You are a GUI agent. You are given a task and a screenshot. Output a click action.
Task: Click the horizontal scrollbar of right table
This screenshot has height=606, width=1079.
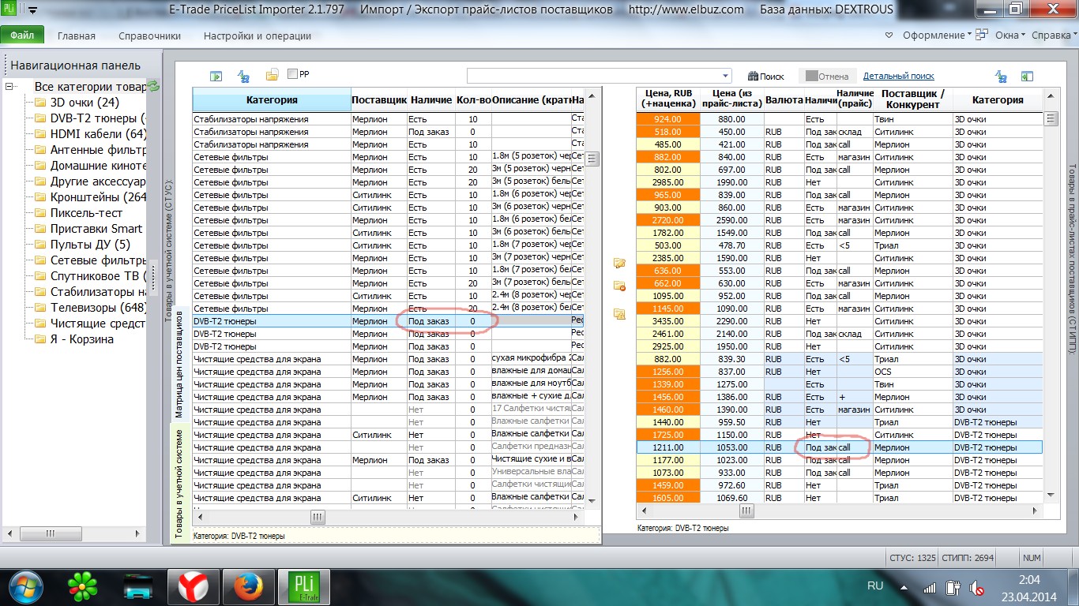(840, 511)
